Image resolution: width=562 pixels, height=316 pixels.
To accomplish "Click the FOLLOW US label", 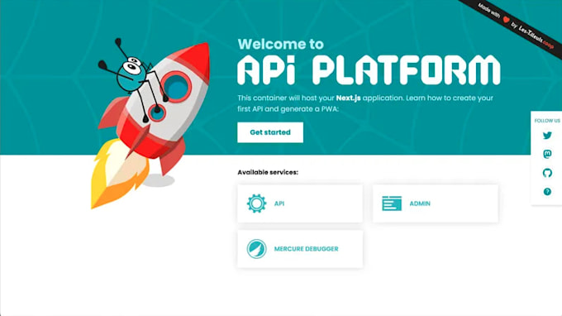I will [547, 121].
